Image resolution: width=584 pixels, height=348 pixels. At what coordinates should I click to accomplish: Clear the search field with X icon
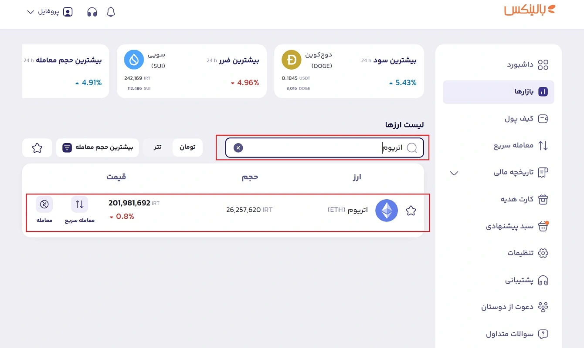238,148
